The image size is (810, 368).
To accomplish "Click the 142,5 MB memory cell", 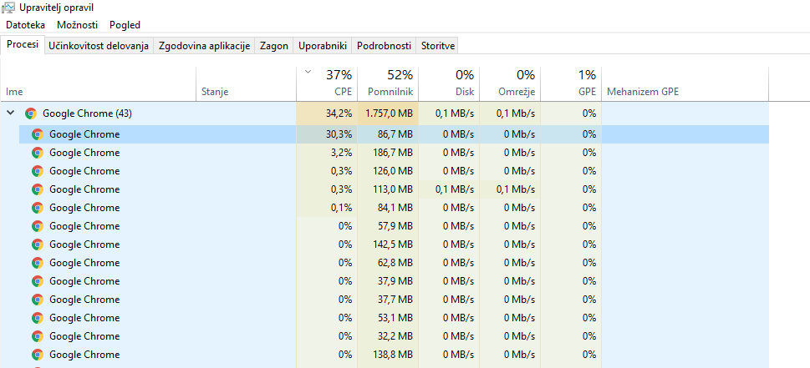I will pos(388,244).
